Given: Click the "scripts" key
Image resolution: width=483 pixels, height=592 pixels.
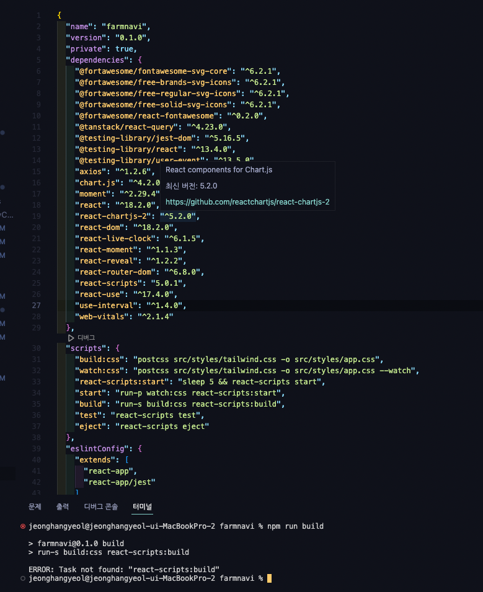Looking at the screenshot, I should coord(86,348).
